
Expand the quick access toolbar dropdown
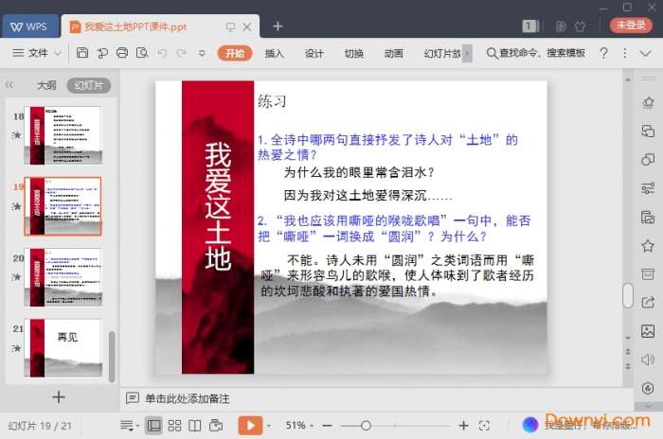202,53
